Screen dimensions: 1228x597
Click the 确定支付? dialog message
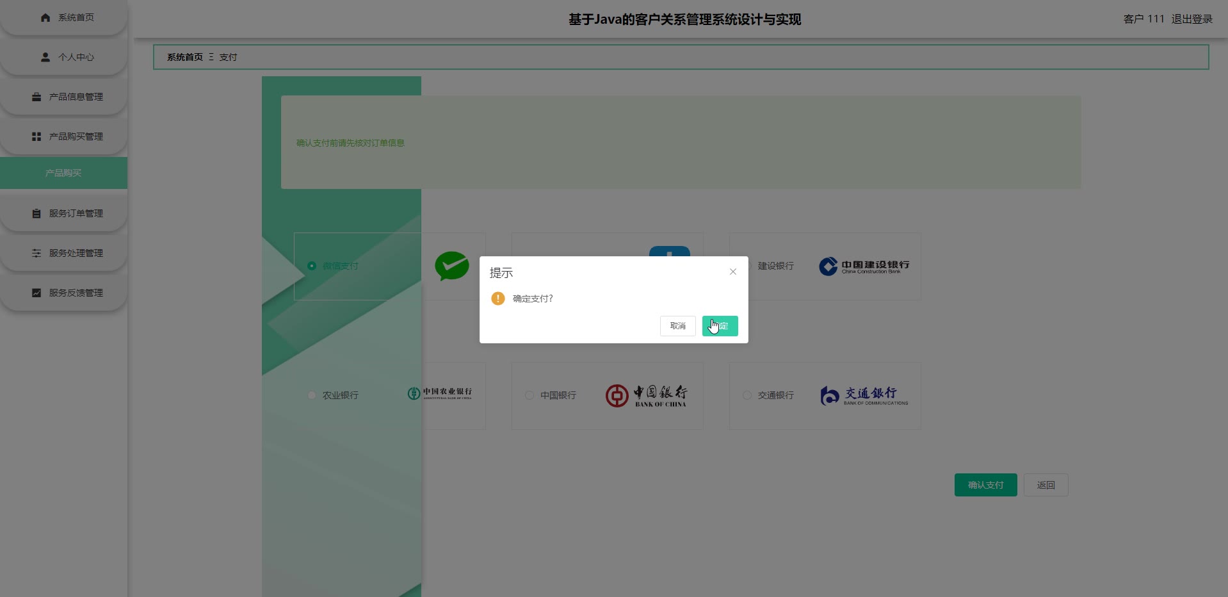[x=533, y=298]
